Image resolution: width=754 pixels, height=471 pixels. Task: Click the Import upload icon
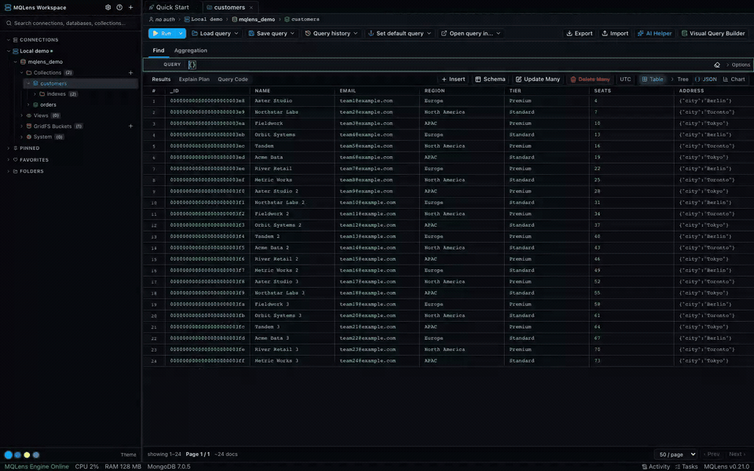[605, 33]
